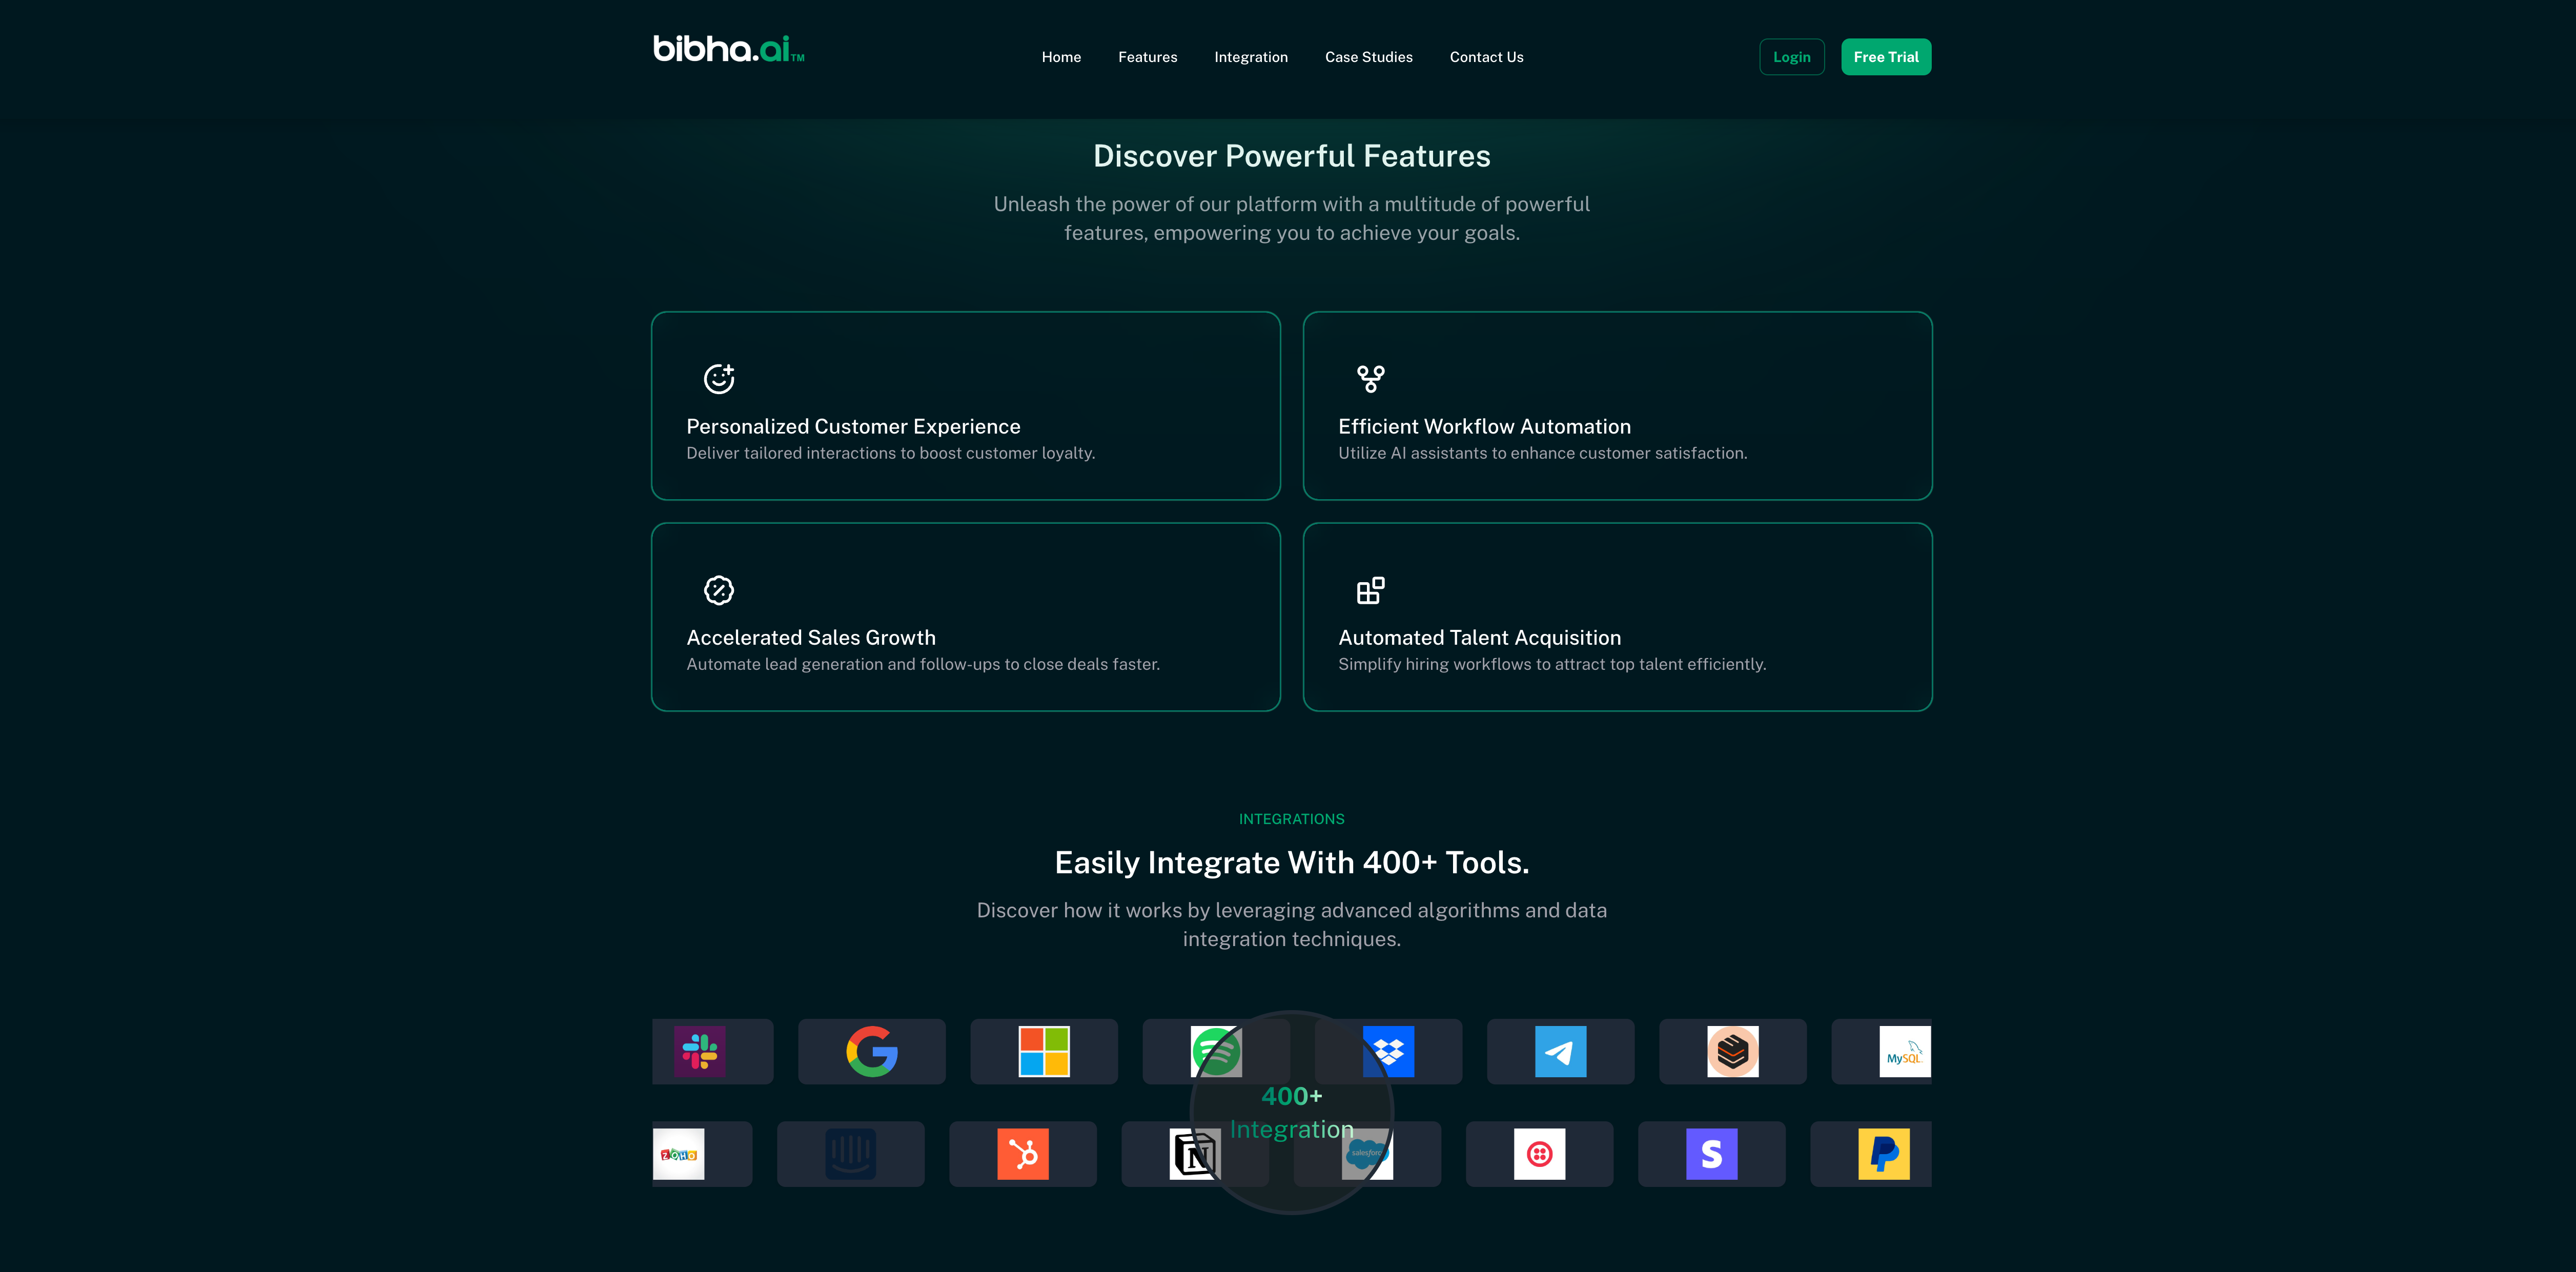Click the Login button
Viewport: 2576px width, 1272px height.
pos(1791,57)
